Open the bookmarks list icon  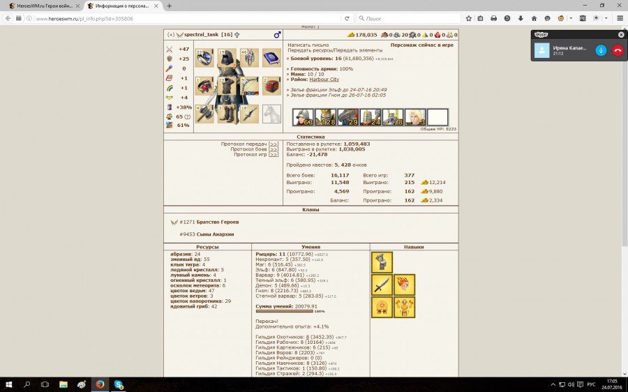point(480,18)
